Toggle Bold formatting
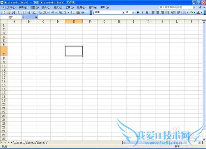 point(138,12)
